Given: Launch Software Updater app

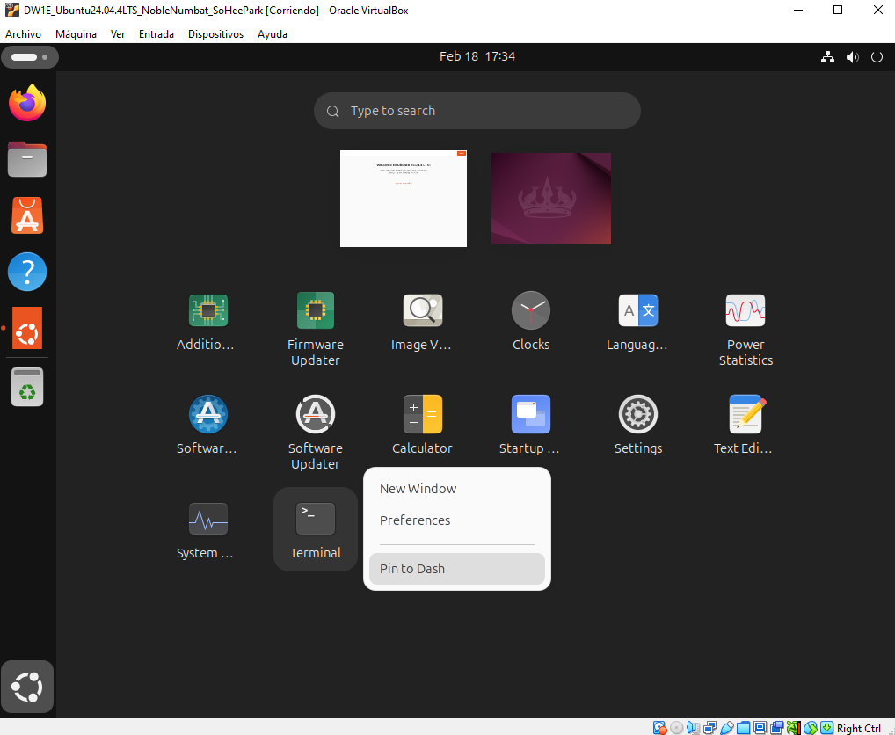Looking at the screenshot, I should 315,414.
